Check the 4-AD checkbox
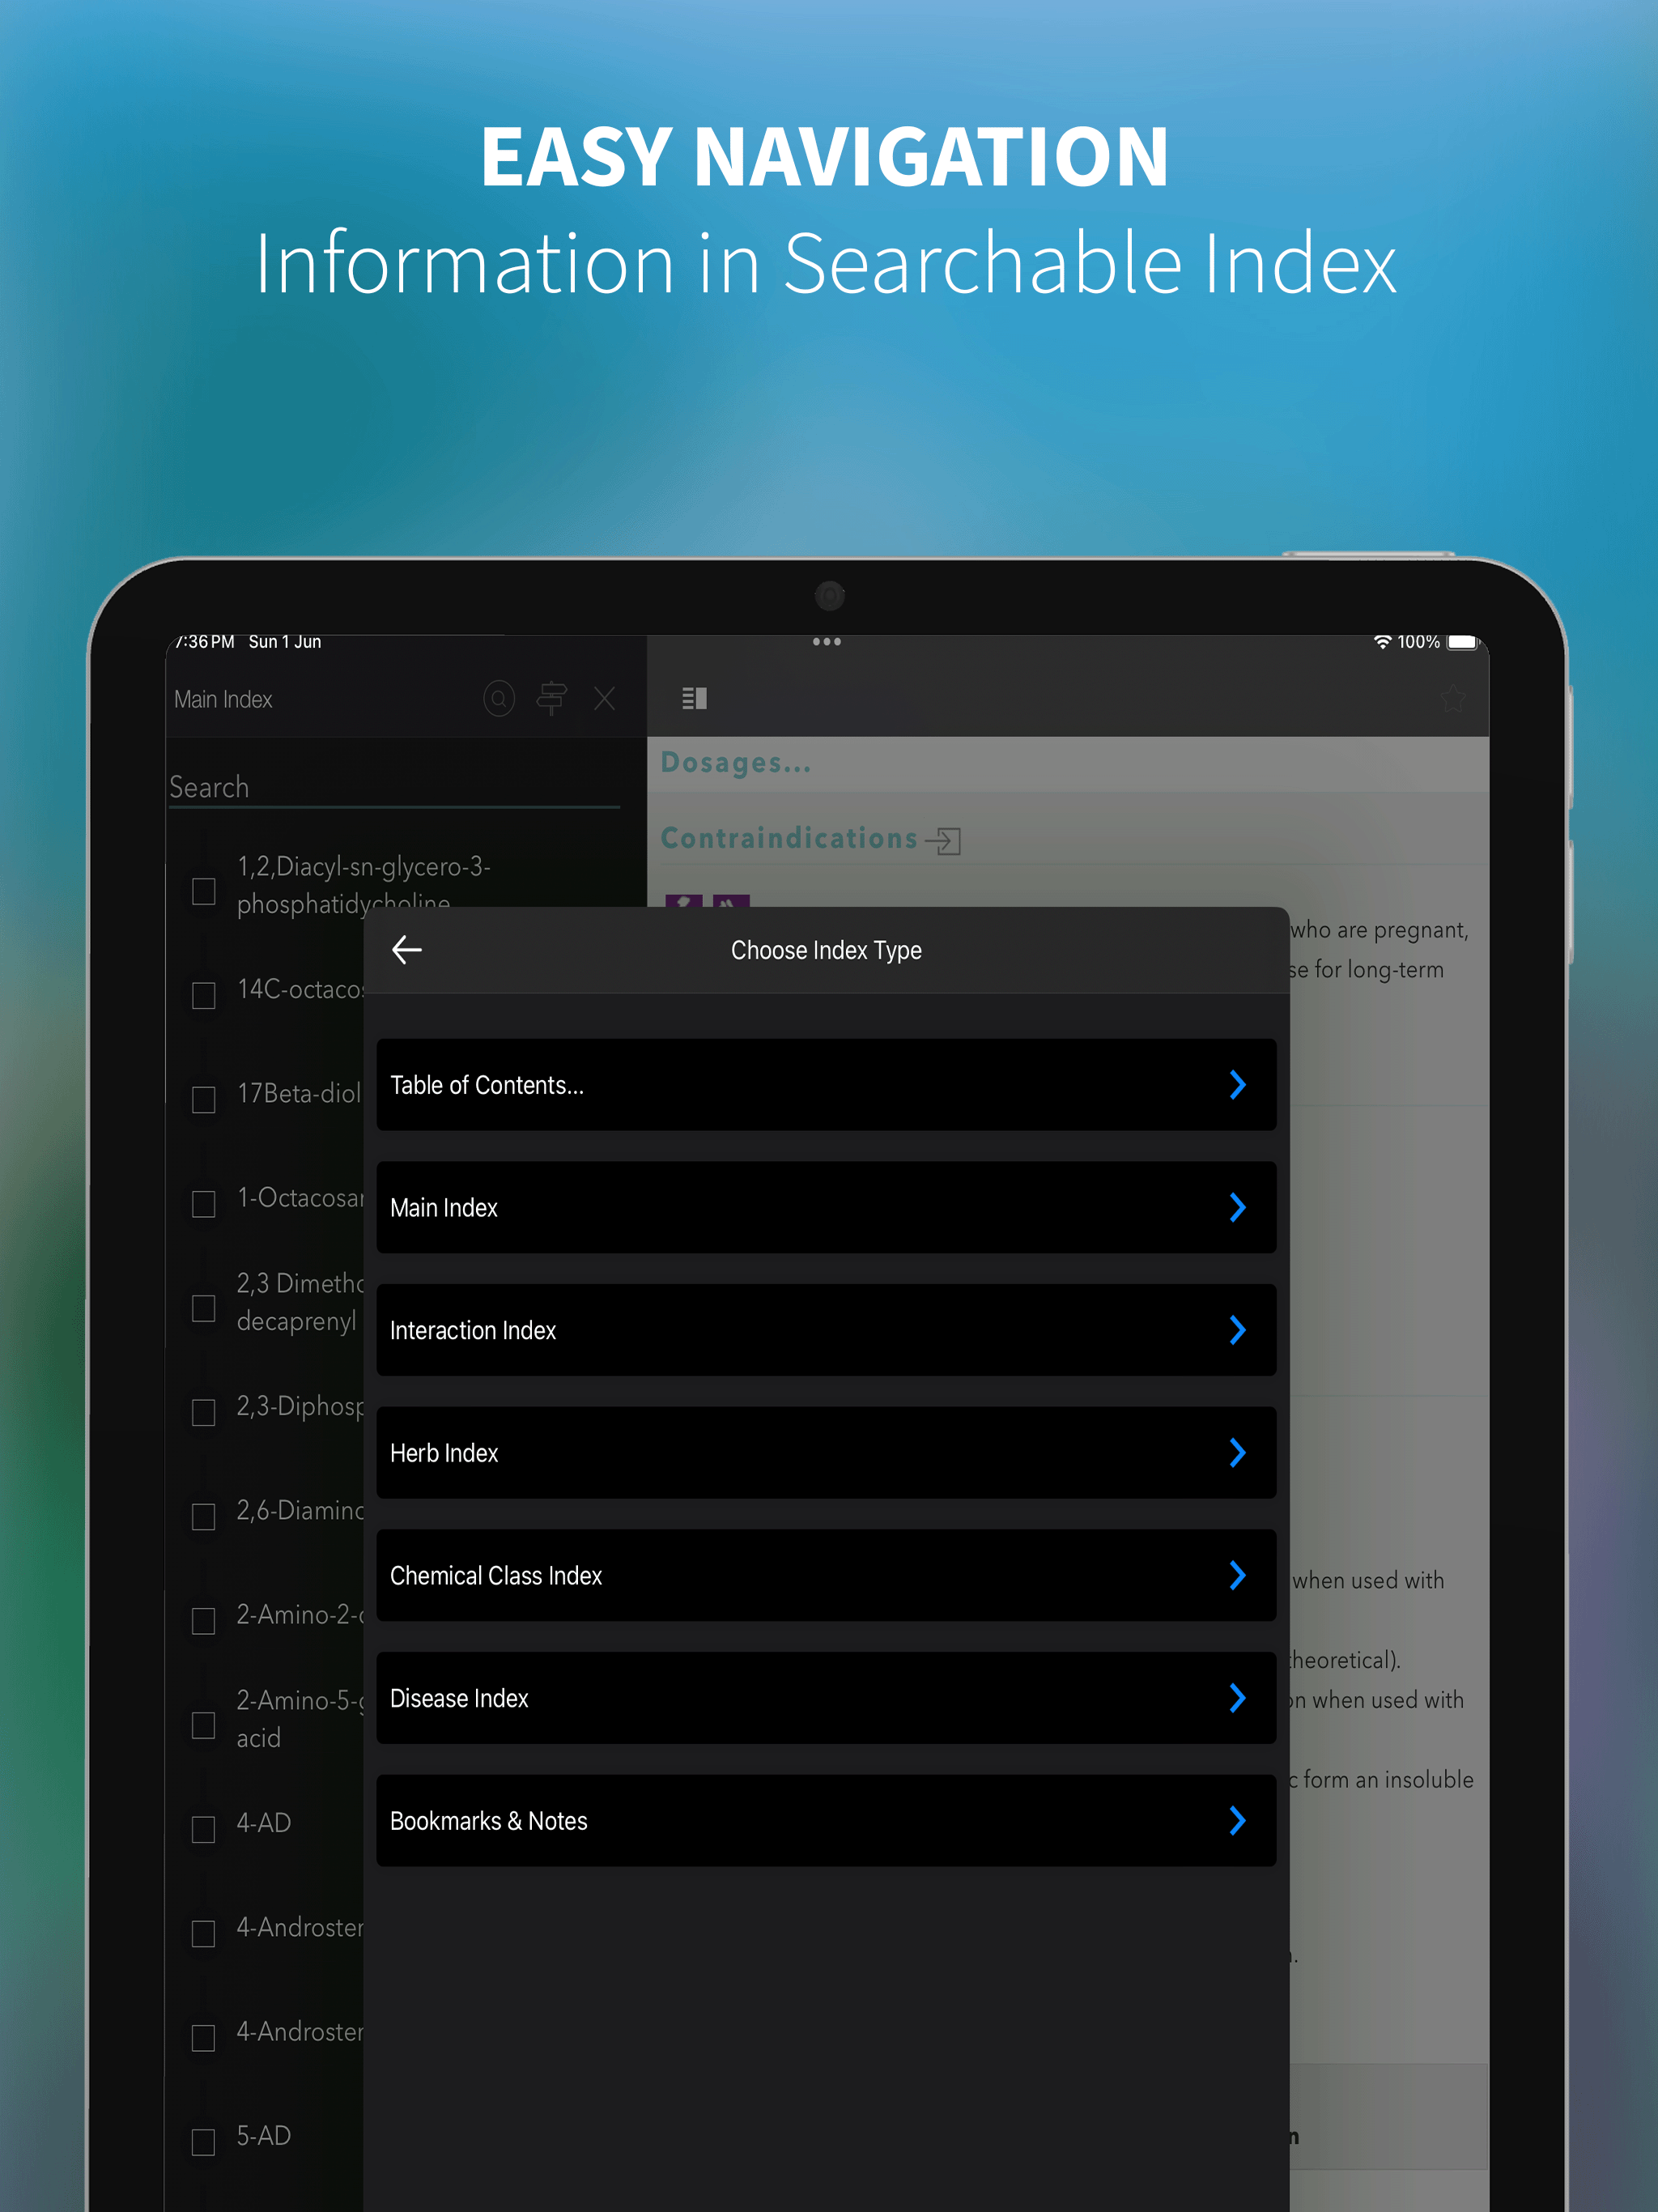 (x=203, y=1828)
